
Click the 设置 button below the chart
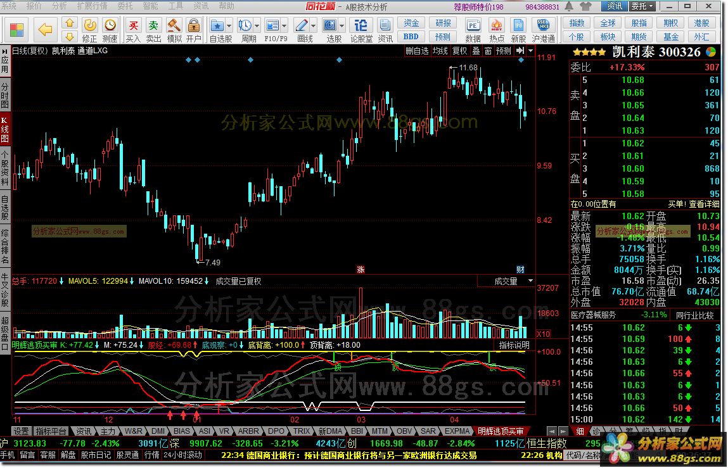coord(21,431)
